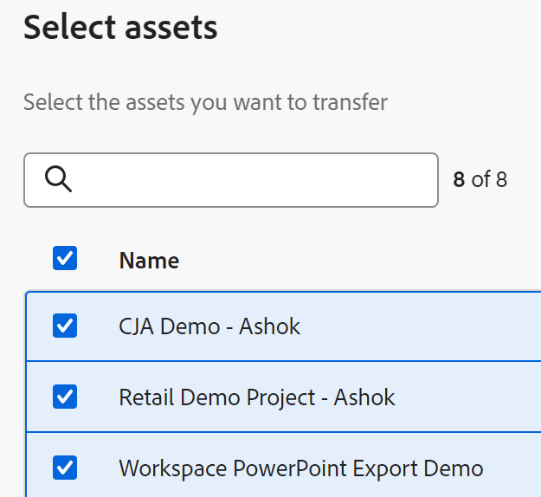Click the "Select the assets you want to transfer" text
The image size is (541, 497).
(205, 102)
